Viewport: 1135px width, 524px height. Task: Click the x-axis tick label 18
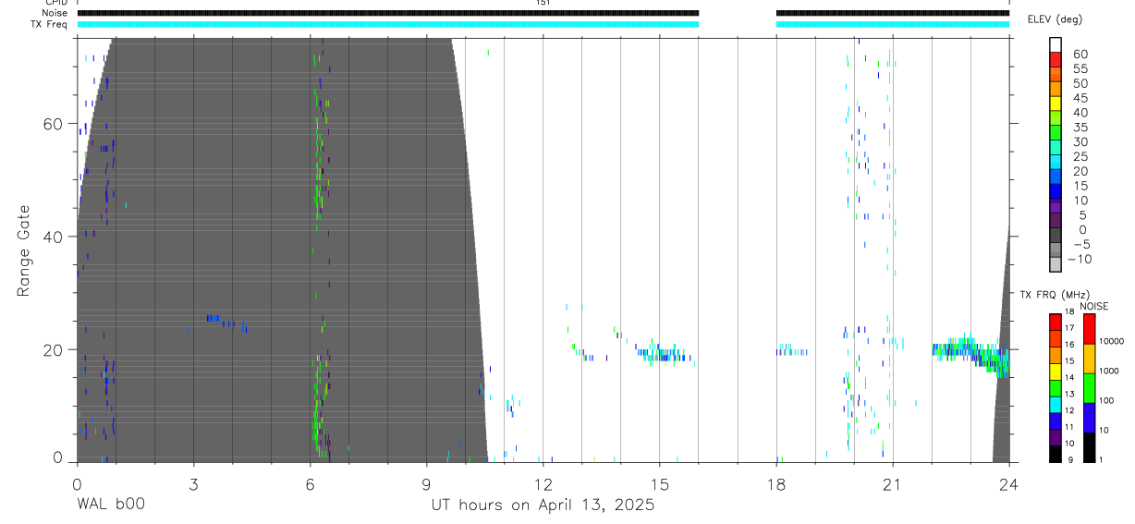[x=776, y=483]
